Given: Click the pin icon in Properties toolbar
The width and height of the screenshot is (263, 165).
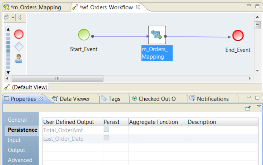Looking at the screenshot, I should pos(248,108).
